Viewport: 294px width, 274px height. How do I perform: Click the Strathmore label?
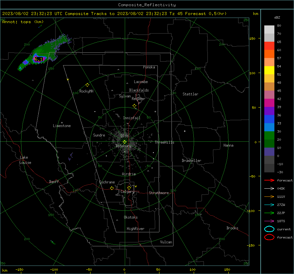(159, 193)
